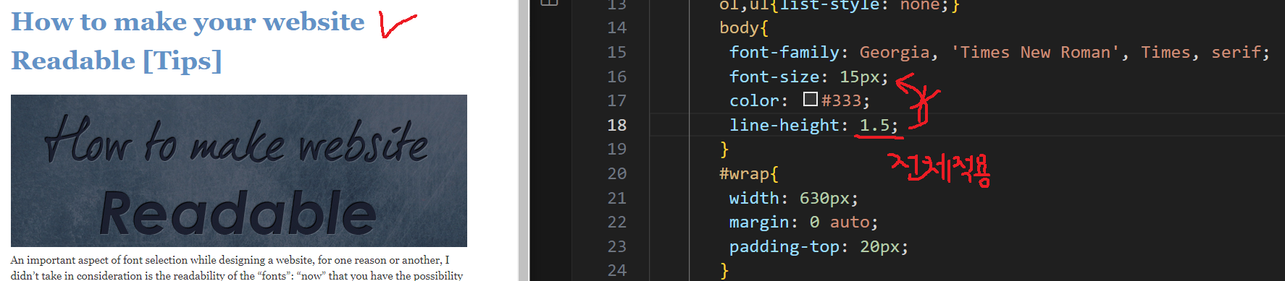Click line number 20 in the gutter
Viewport: 1285px width, 281px height.
point(616,173)
